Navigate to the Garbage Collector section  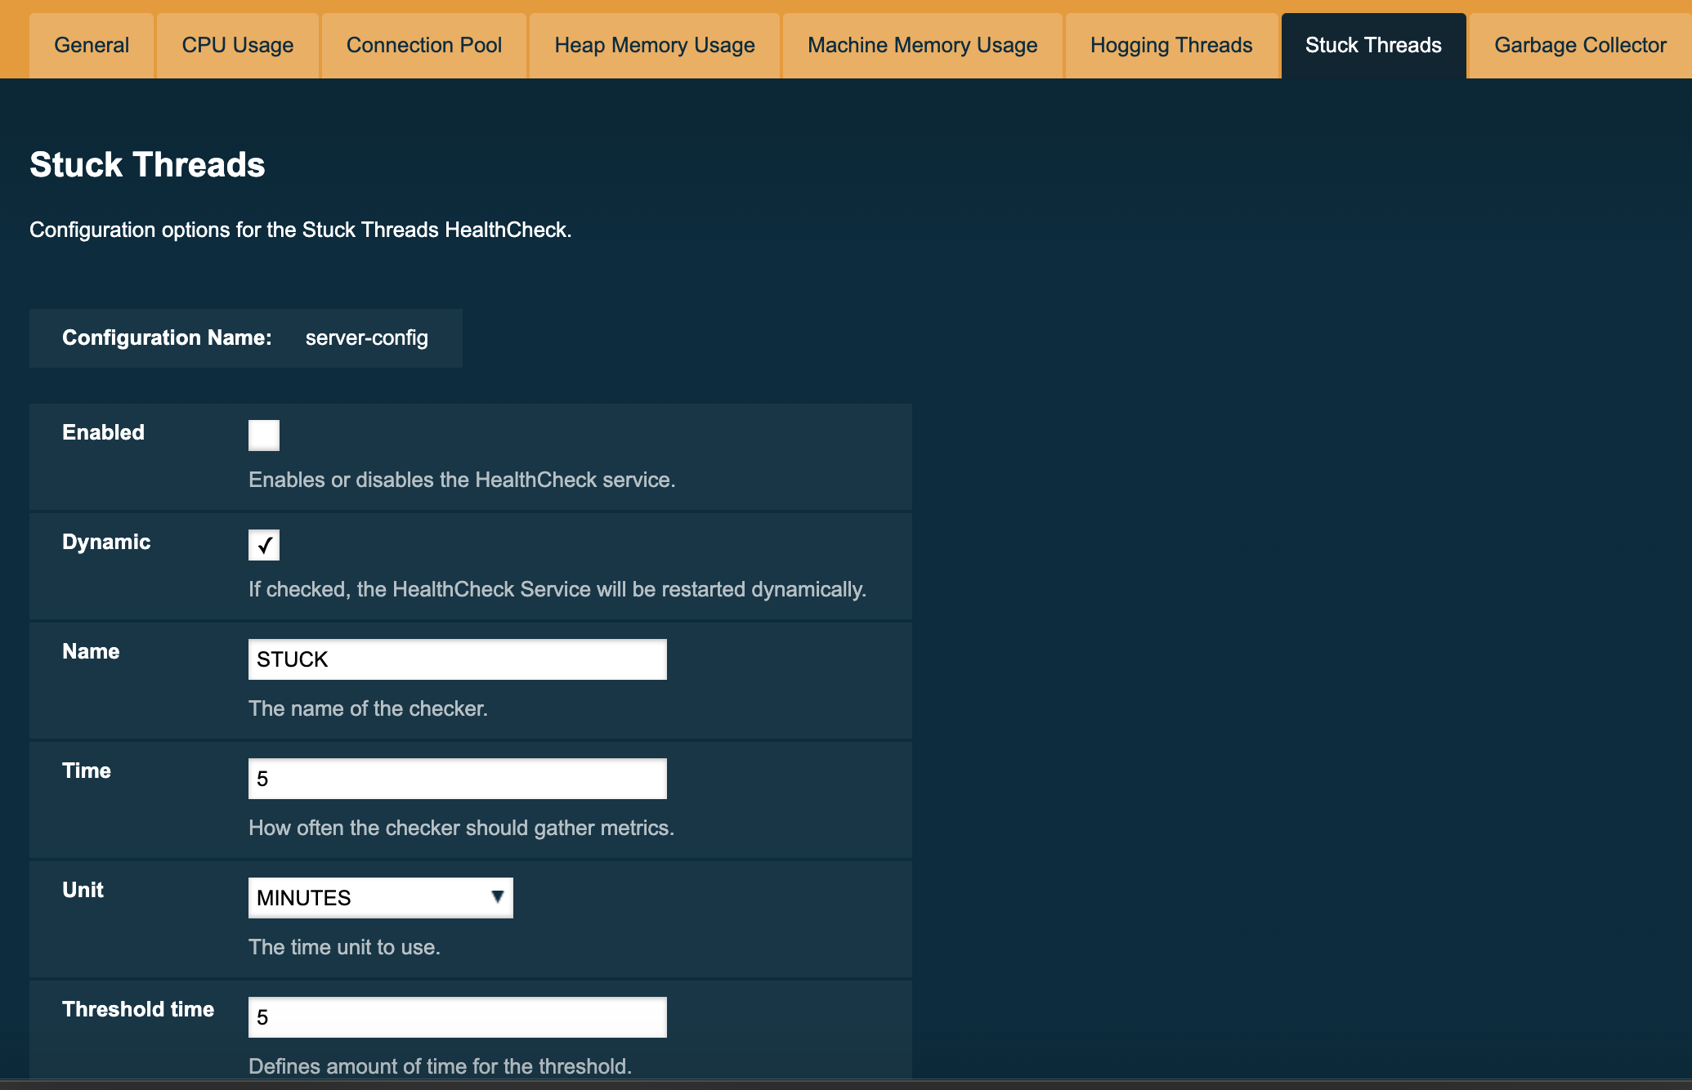point(1580,46)
